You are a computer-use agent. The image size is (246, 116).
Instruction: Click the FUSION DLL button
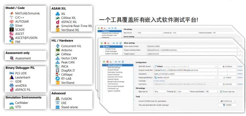(226, 101)
